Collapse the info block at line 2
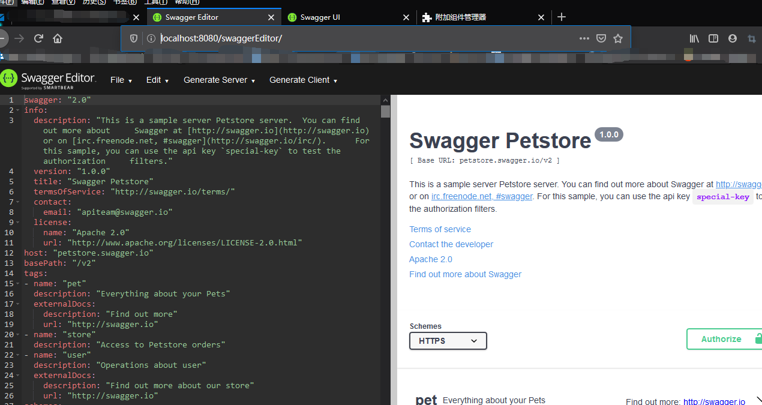 pyautogui.click(x=17, y=110)
